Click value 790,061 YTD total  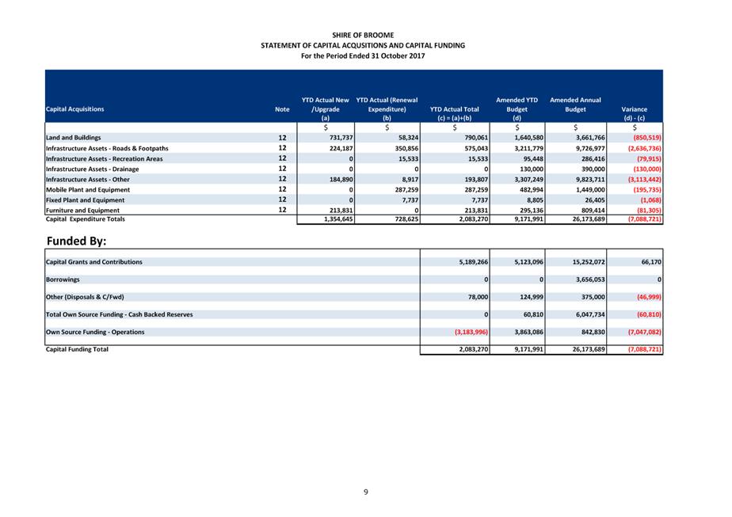coord(476,138)
